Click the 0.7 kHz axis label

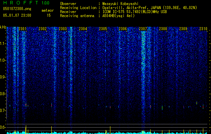pos(3,111)
